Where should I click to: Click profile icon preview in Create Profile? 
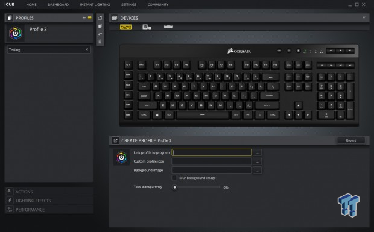(121, 157)
